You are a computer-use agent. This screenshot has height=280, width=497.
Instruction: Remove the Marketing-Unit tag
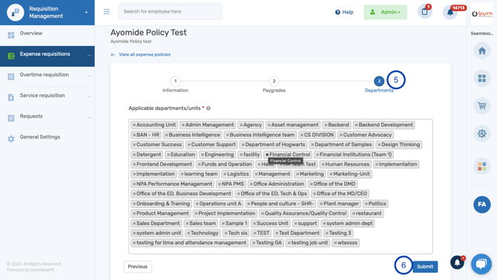click(331, 175)
